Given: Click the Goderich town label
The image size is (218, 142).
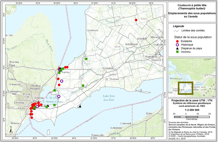Looking at the screenshot, I should (93, 31).
